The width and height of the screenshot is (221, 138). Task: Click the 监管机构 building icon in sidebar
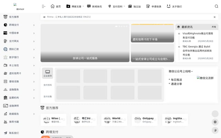click(x=6, y=98)
